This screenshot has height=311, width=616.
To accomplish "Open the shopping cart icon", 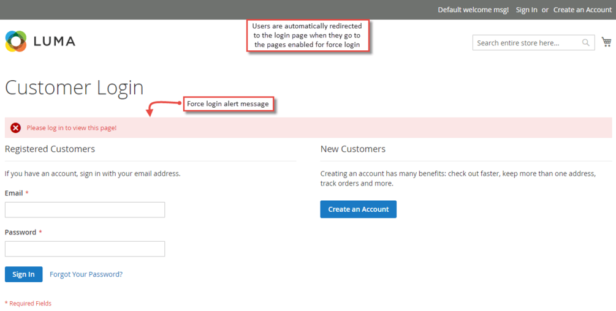I will click(x=606, y=42).
